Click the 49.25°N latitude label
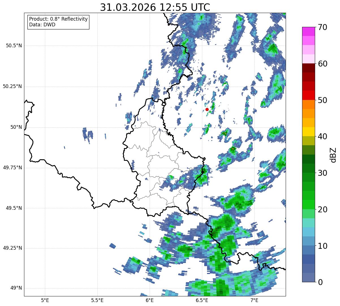Viewport: 340px width, 306px height. [x=12, y=248]
